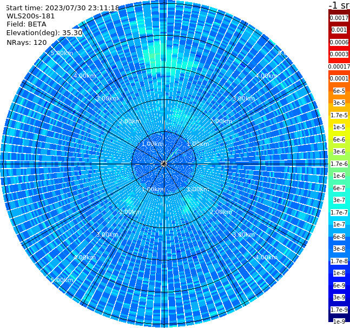The width and height of the screenshot is (350, 328).
Task: Click the 1.7e-9 colorbar value
Action: (339, 310)
